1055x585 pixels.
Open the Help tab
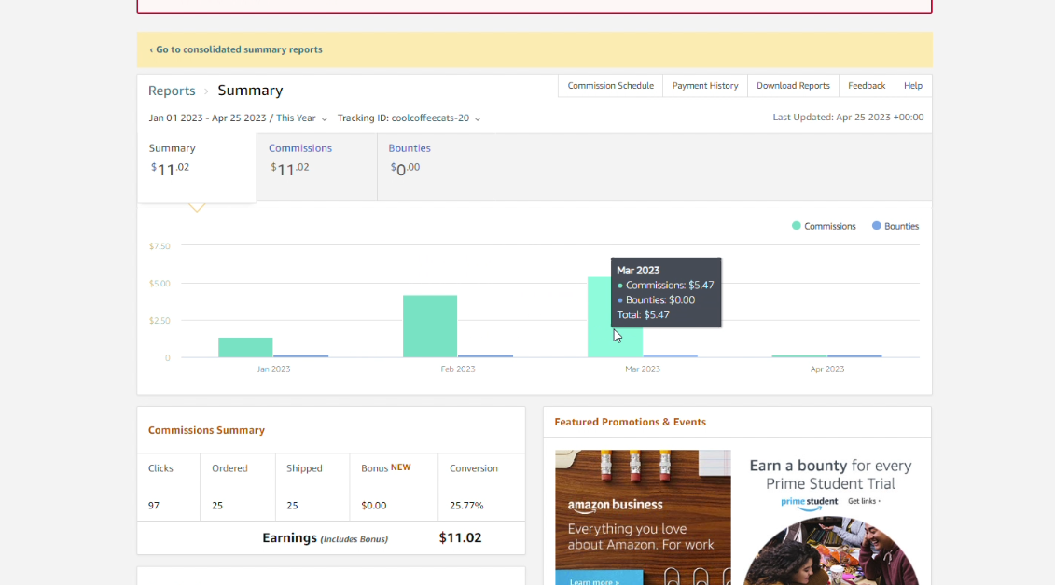[x=913, y=86]
